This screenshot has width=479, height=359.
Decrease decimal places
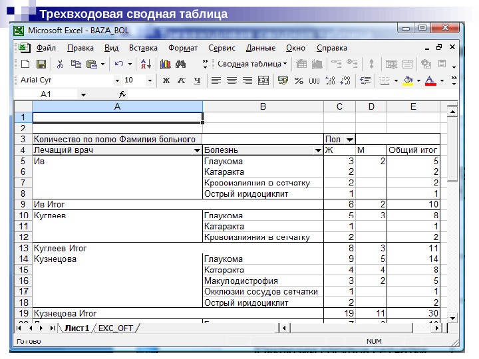click(345, 80)
